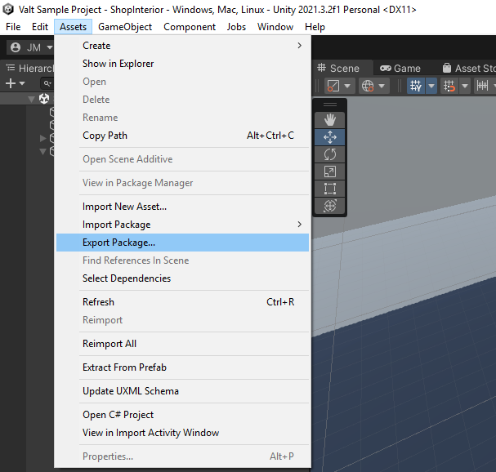Click the greyed View in Package Manager

point(182,183)
